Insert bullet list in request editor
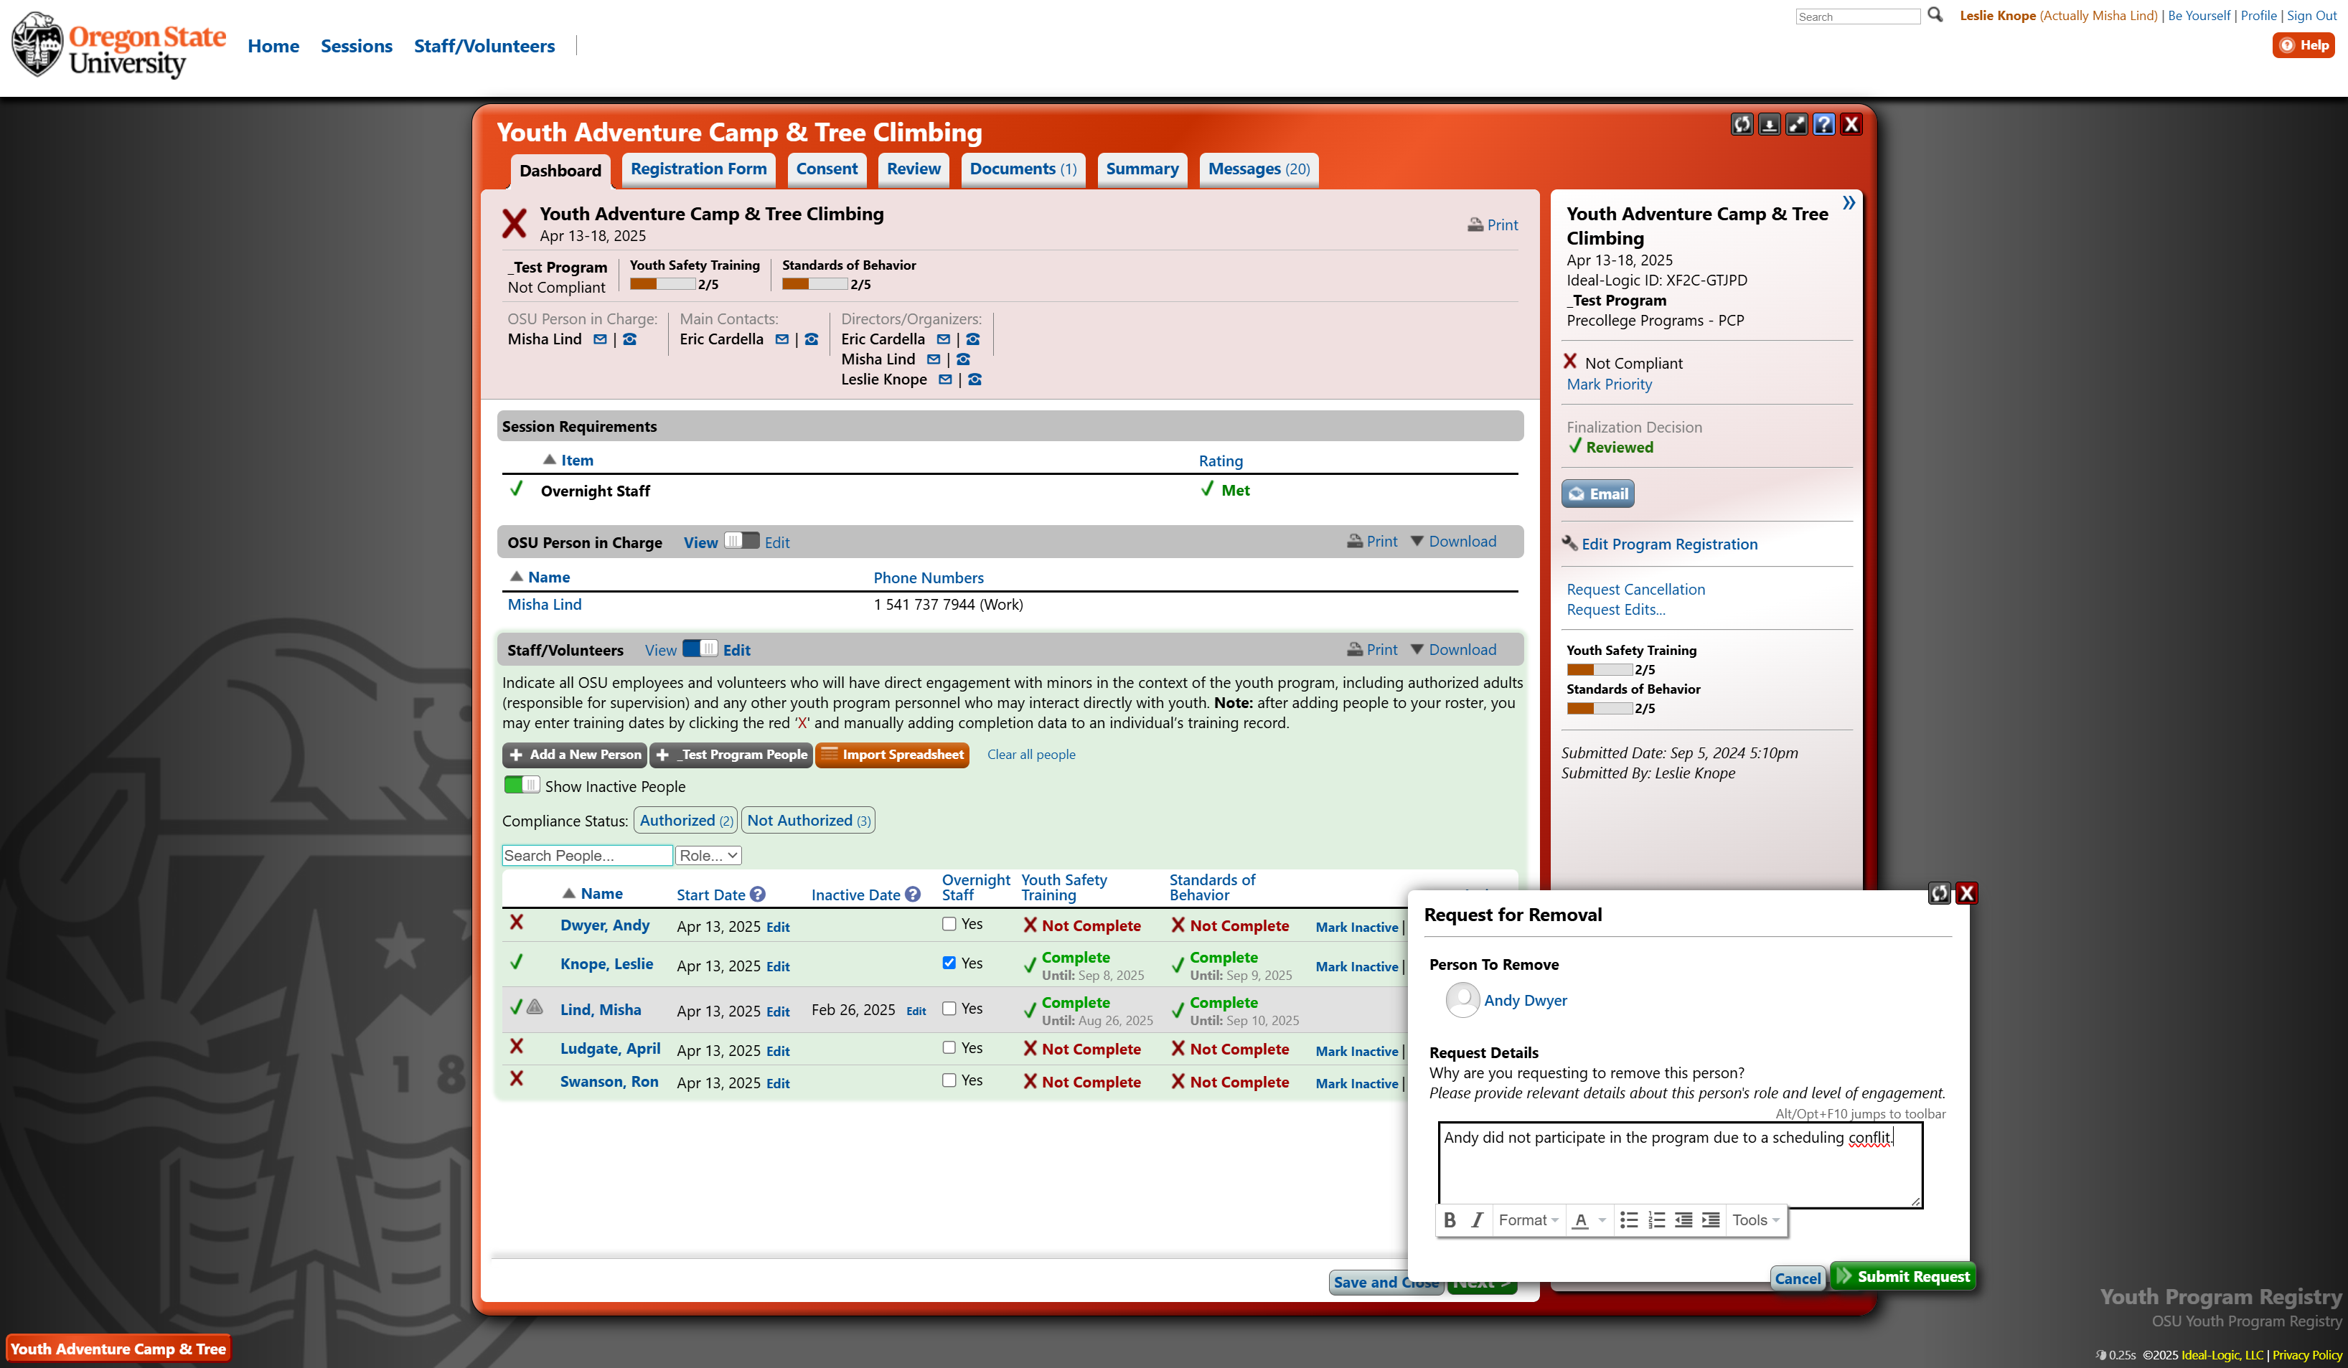2348x1368 pixels. click(x=1629, y=1220)
